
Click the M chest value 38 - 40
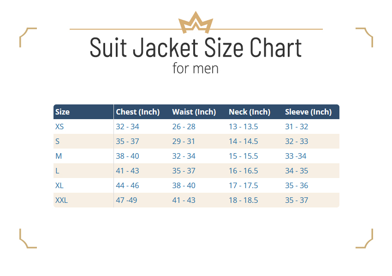point(127,156)
